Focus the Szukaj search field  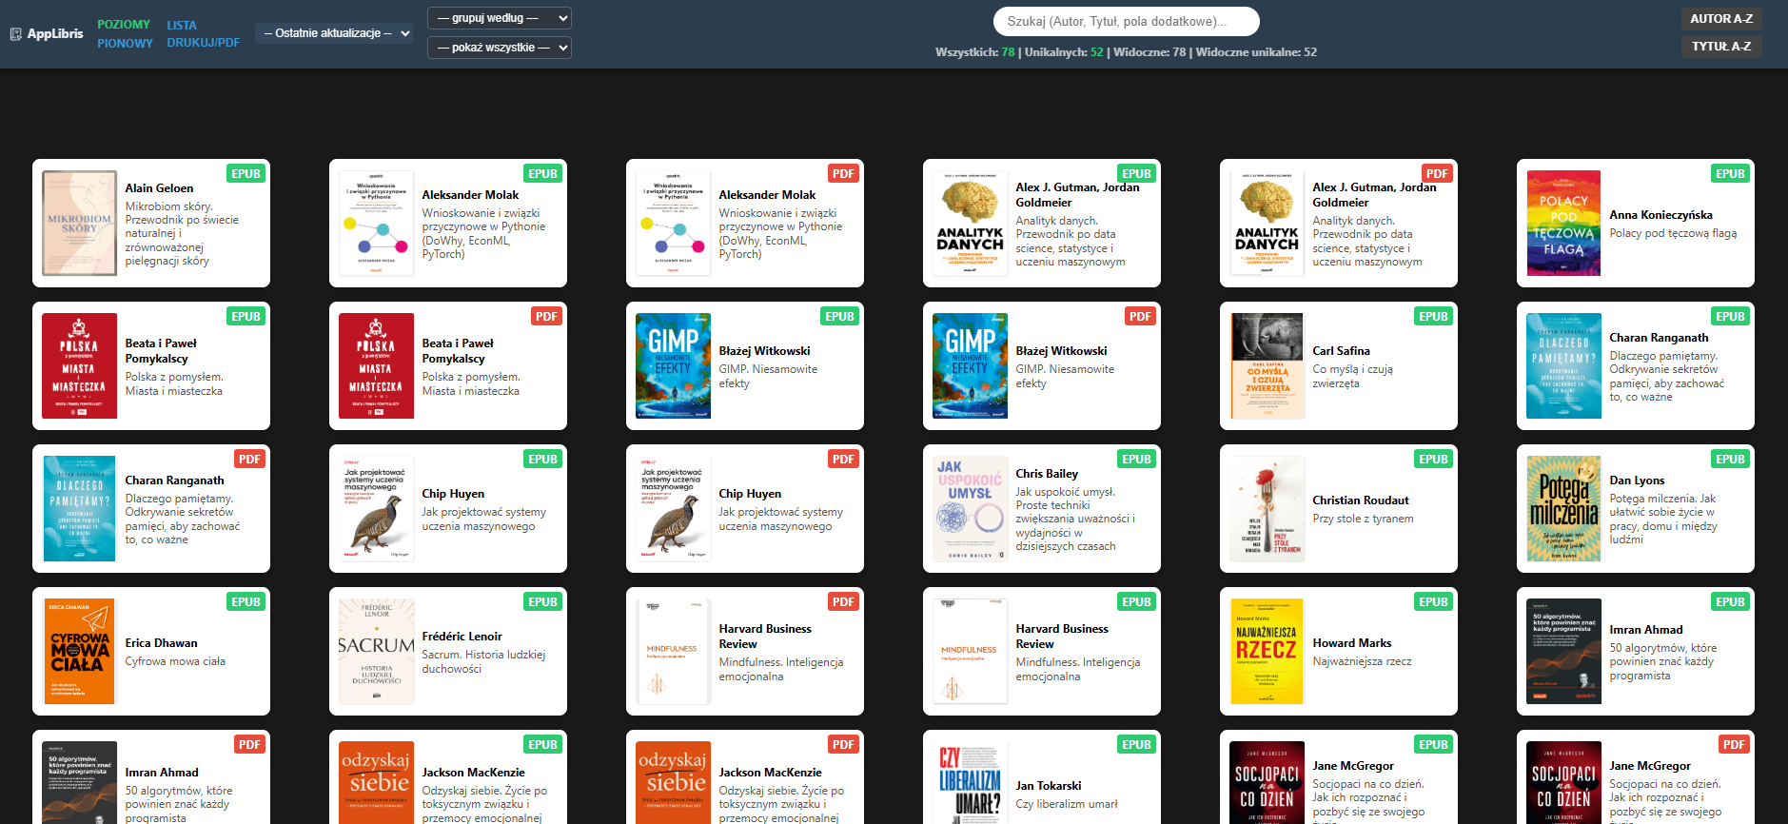tap(1126, 21)
